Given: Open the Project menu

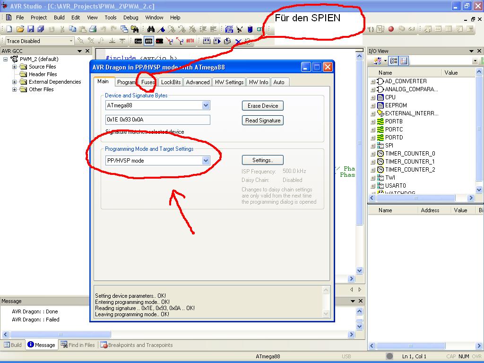Looking at the screenshot, I should coord(39,17).
